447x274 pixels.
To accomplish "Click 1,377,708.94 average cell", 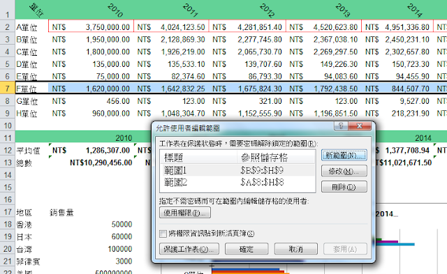I will click(407, 151).
